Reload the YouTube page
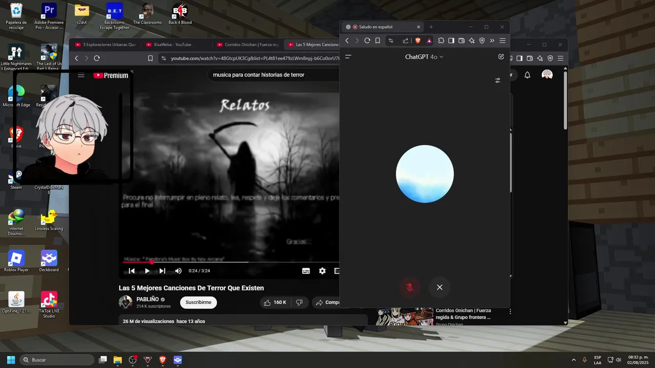Viewport: 655px width, 368px height. point(97,58)
